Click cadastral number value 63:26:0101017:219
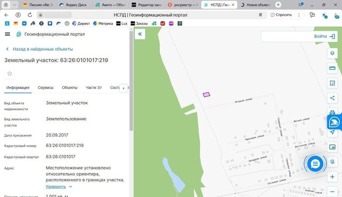The image size is (342, 197). pos(65,145)
